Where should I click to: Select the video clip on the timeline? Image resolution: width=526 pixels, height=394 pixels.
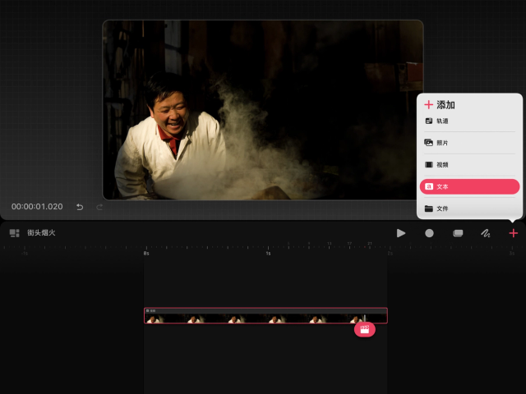coord(265,315)
